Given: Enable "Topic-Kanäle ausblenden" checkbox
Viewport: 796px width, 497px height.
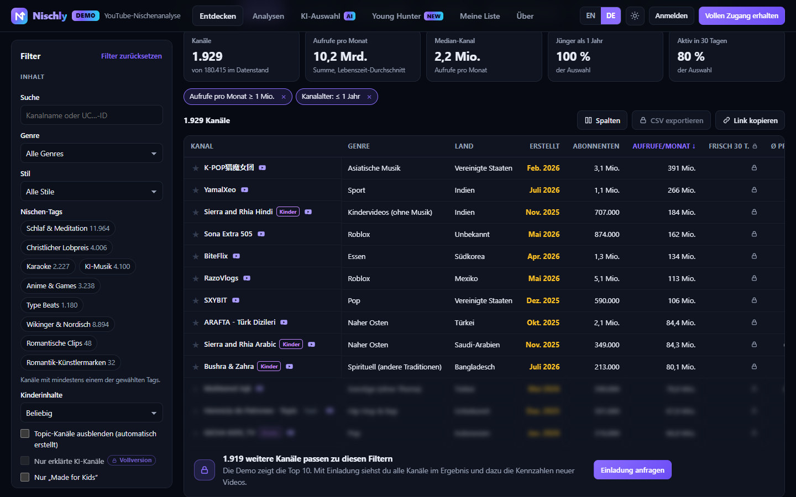Looking at the screenshot, I should click(25, 433).
